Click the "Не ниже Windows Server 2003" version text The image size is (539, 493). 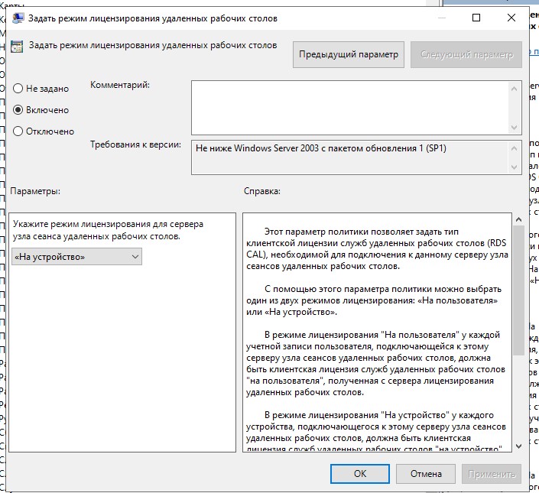[320, 148]
